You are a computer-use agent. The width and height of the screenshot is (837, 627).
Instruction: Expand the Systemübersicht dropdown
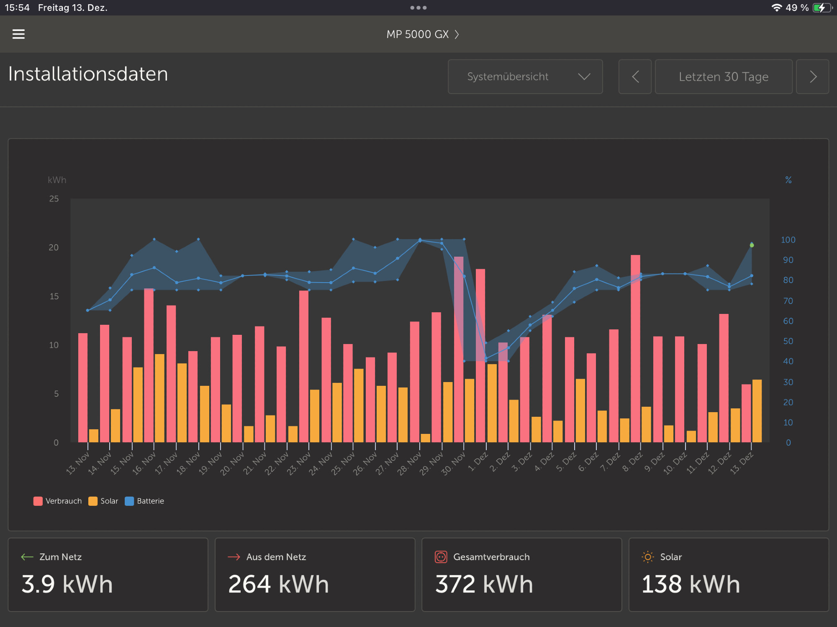tap(525, 76)
